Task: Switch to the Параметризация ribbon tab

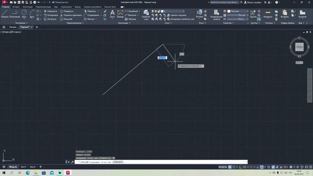Action: pyautogui.click(x=44, y=7)
